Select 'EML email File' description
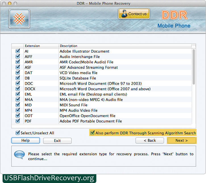Image resolution: width=206 pixels, height=183 pixels. (x=93, y=94)
